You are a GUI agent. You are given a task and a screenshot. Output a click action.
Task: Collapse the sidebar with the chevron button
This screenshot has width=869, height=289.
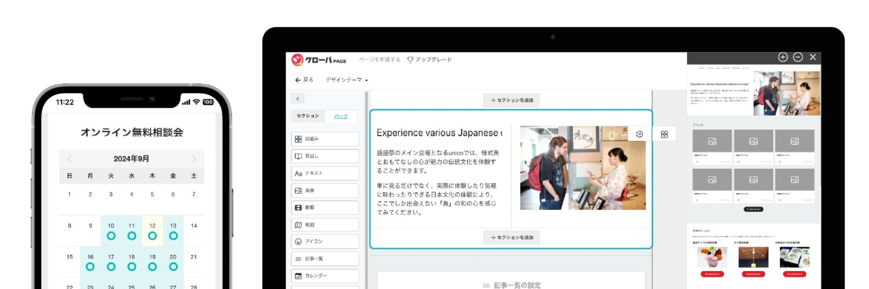pyautogui.click(x=297, y=99)
